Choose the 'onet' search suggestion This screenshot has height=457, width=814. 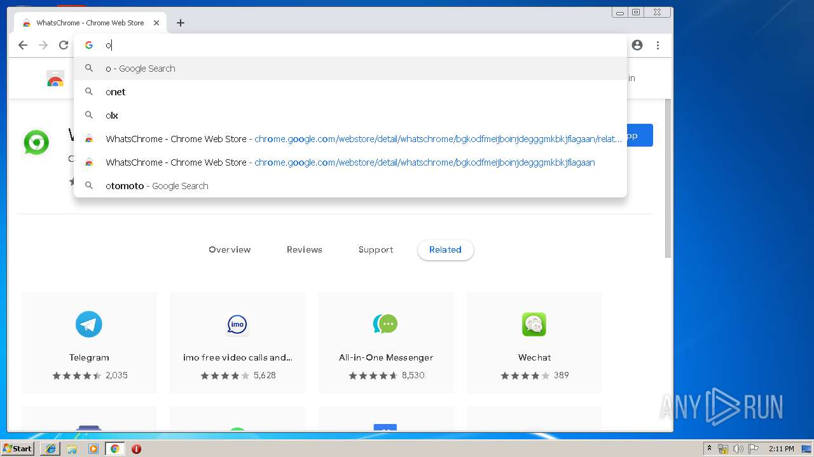click(350, 92)
